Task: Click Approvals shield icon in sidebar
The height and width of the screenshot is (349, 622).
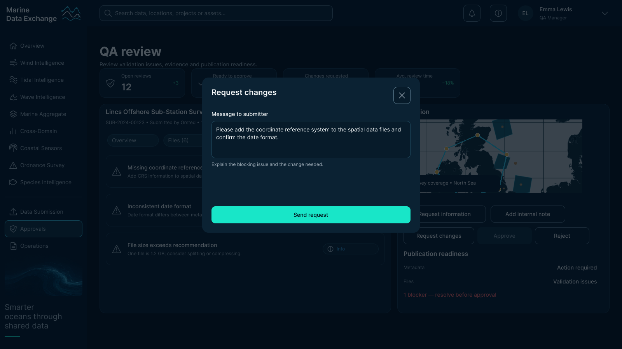Action: click(x=13, y=229)
